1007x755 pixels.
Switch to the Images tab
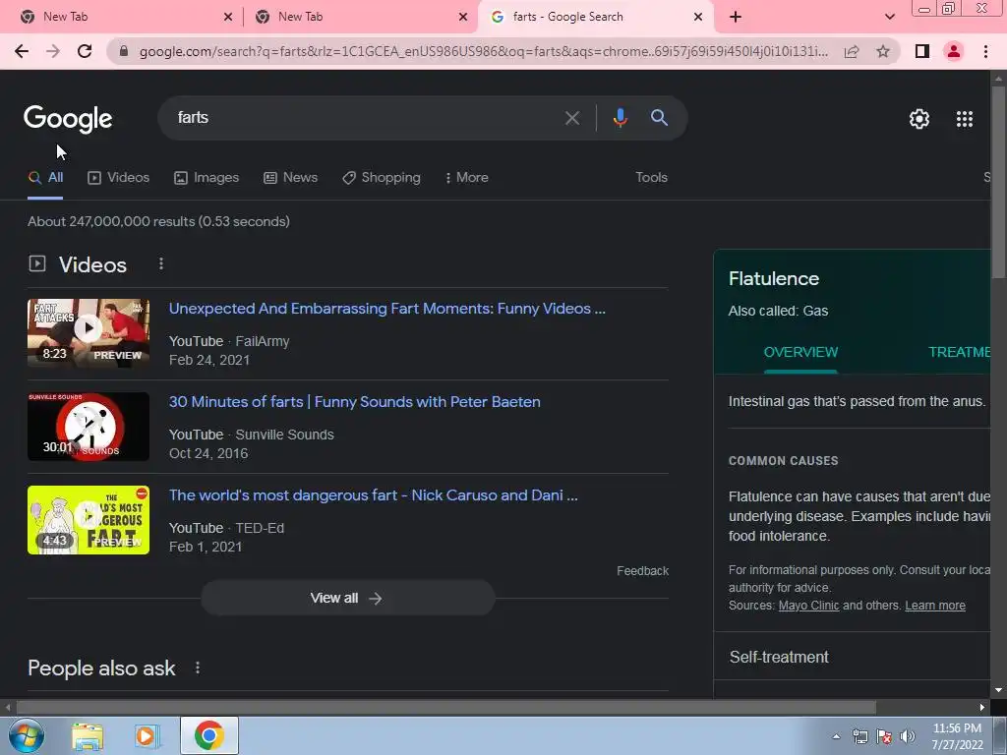pos(207,178)
